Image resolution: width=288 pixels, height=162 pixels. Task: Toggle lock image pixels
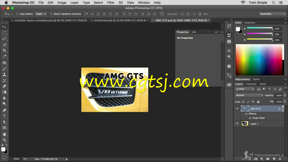[x=248, y=102]
